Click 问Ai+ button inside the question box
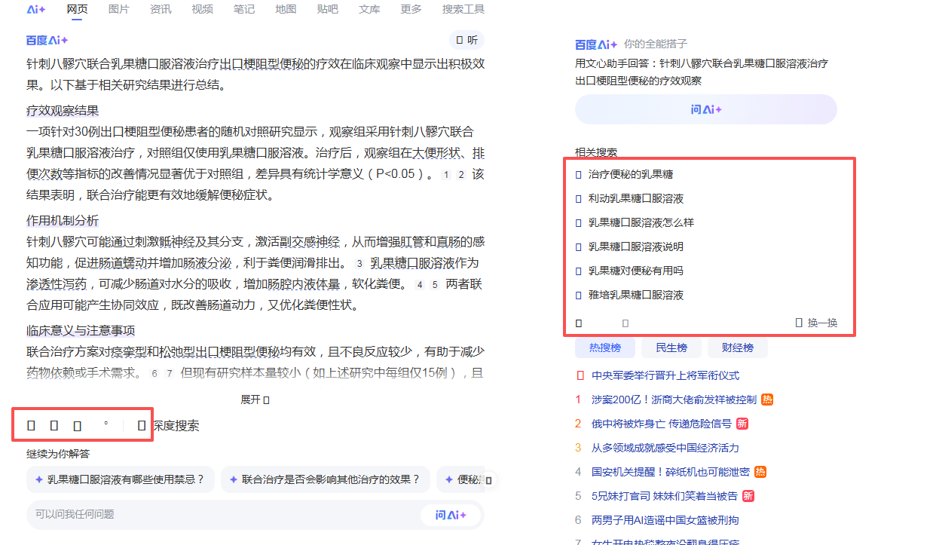The image size is (936, 545). pyautogui.click(x=451, y=515)
